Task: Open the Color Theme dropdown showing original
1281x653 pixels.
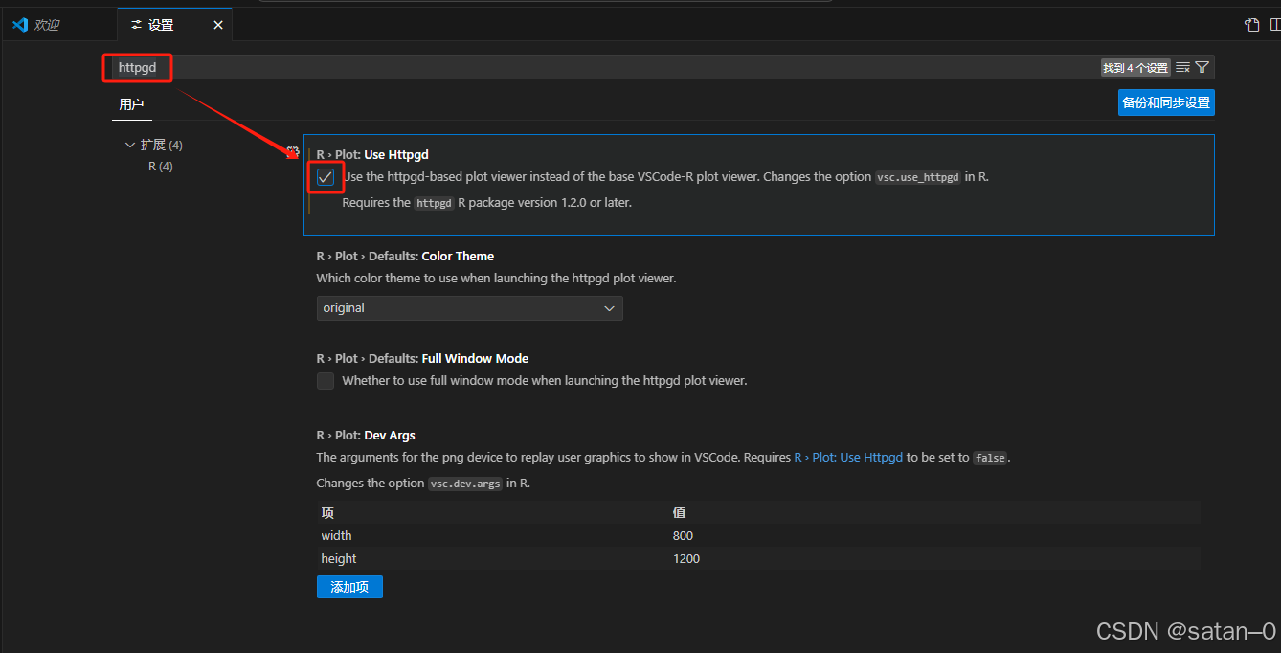Action: 469,308
